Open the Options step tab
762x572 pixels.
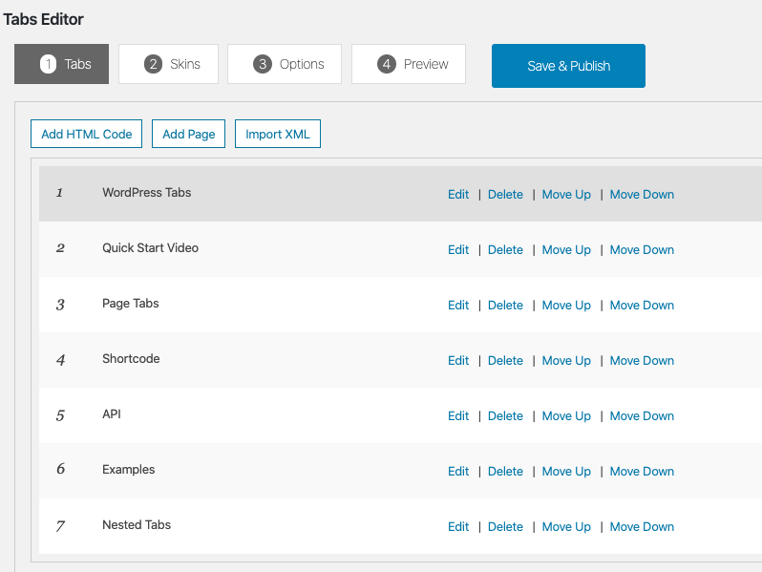coord(288,64)
